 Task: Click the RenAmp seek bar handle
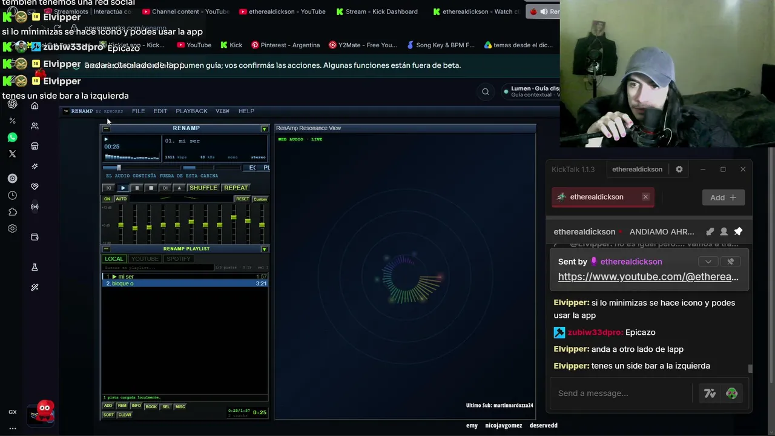click(x=119, y=168)
